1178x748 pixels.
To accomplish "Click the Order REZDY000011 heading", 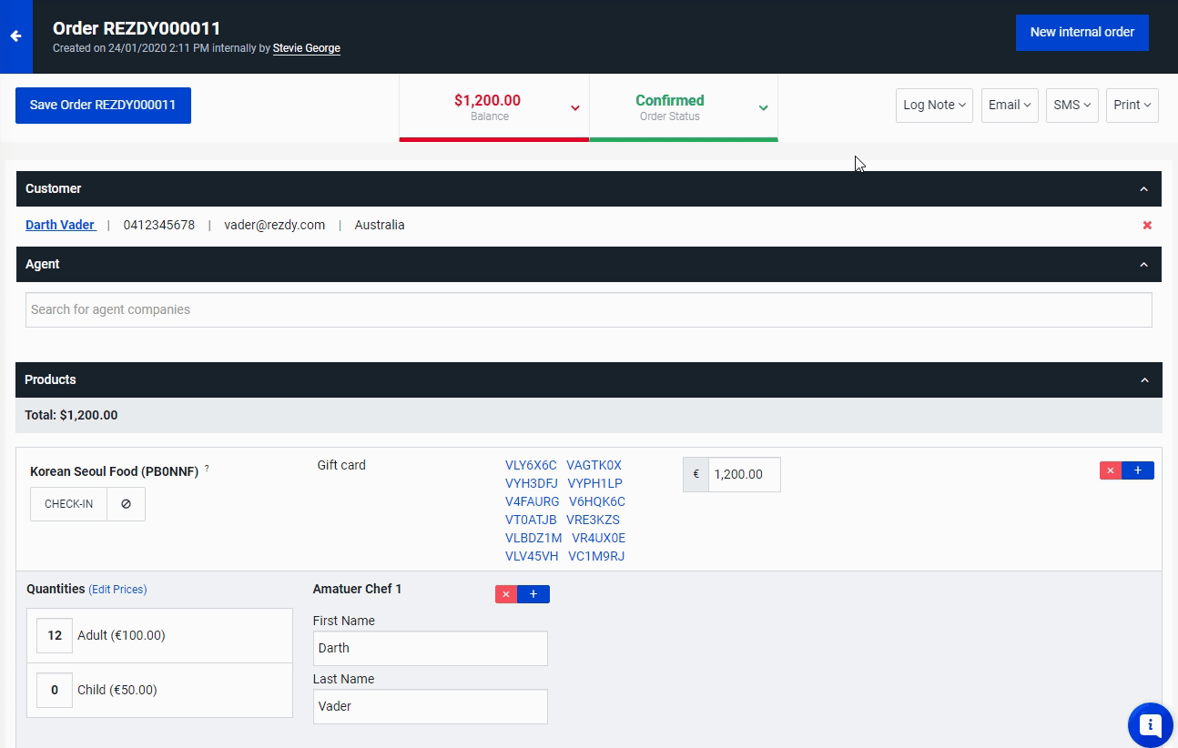I will click(137, 28).
